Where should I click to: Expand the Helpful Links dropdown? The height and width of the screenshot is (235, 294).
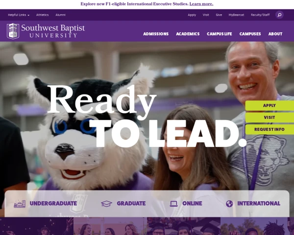18,15
